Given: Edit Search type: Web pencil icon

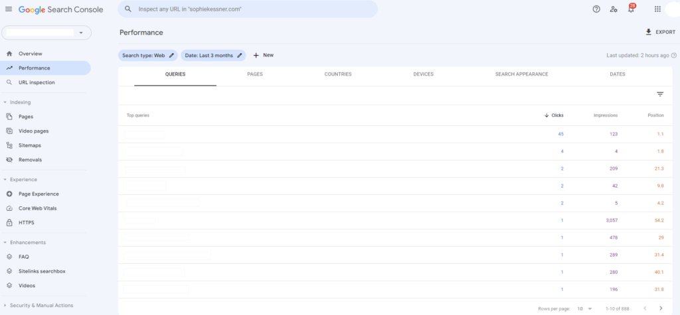Looking at the screenshot, I should [x=171, y=56].
